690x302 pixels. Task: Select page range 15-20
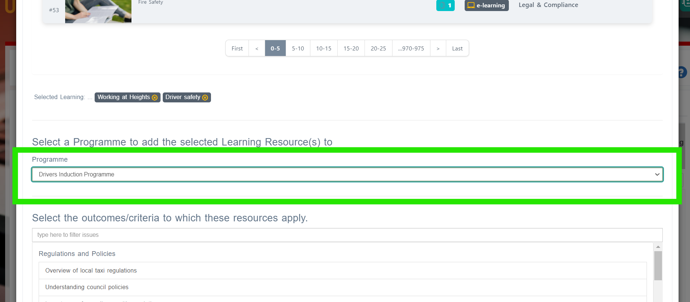[351, 48]
